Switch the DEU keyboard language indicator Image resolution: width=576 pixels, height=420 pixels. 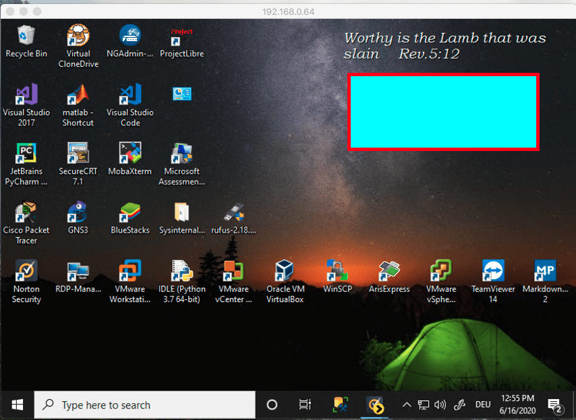(x=483, y=404)
